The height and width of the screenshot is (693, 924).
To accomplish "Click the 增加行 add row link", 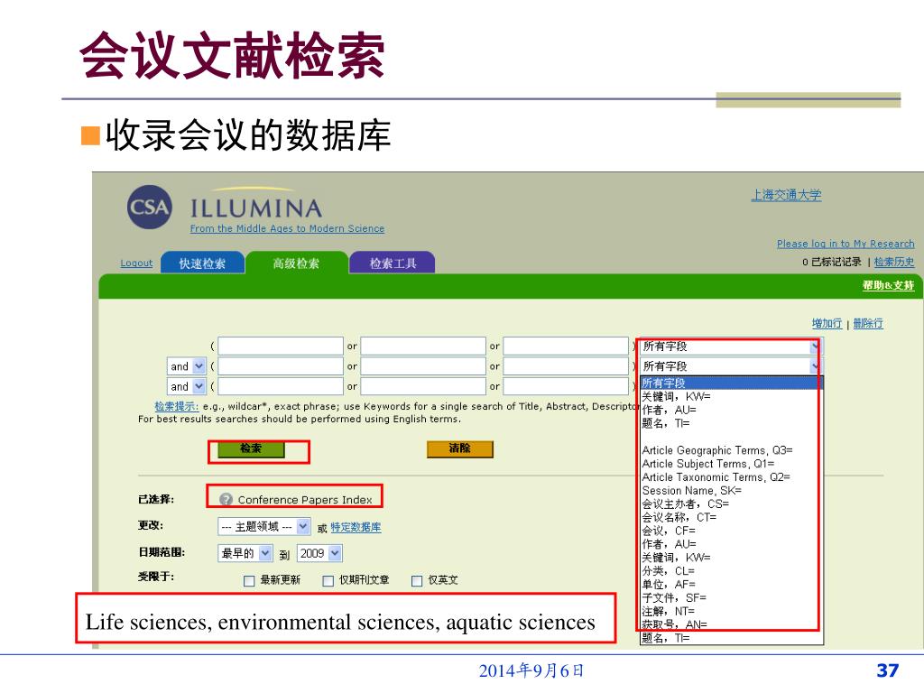I will [827, 323].
